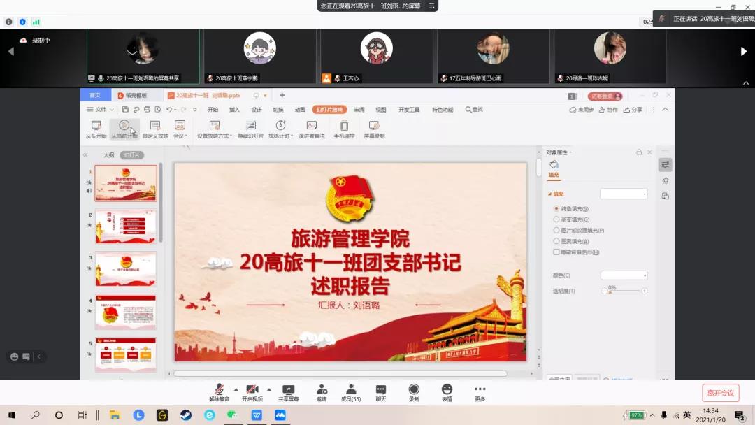Screen dimensions: 755x425
Task: Expand the fill preset dropdown beside 填充
Action: [x=624, y=194]
